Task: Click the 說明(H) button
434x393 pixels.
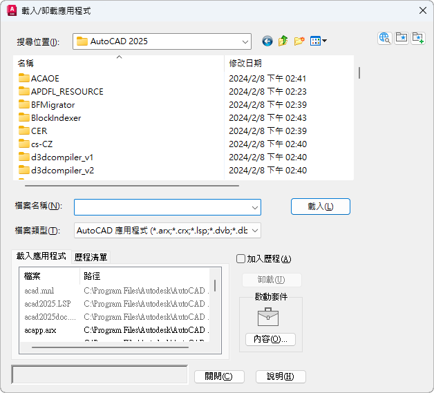Action: click(x=281, y=376)
